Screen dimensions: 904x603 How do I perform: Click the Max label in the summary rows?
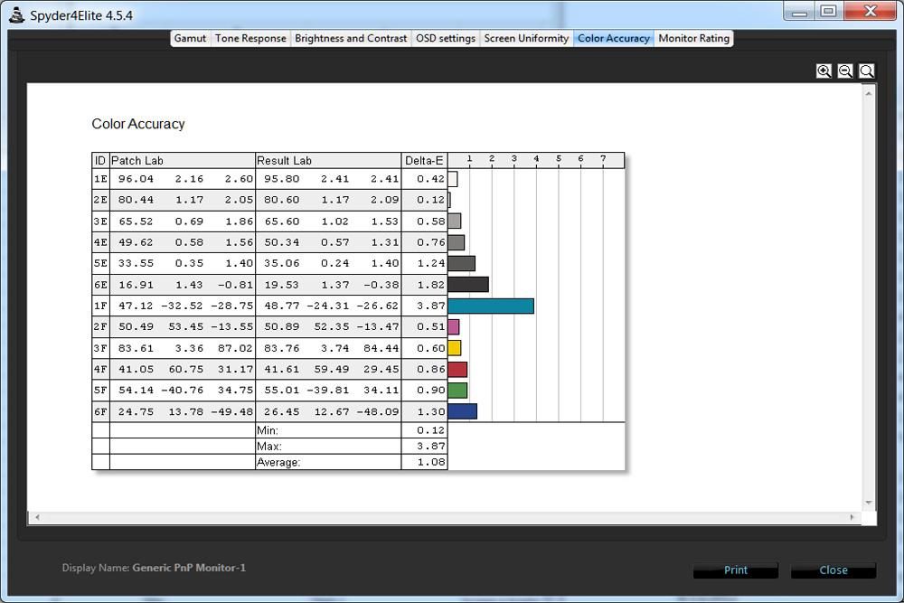pyautogui.click(x=268, y=447)
